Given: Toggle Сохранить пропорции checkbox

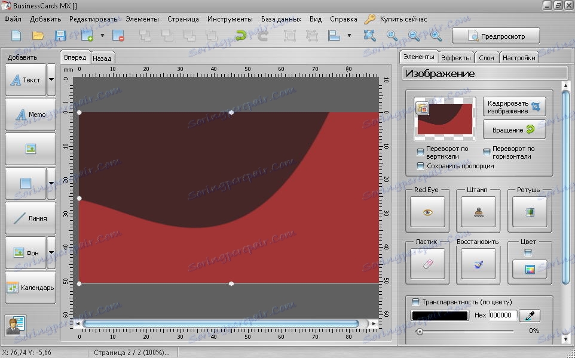Looking at the screenshot, I should [x=421, y=166].
